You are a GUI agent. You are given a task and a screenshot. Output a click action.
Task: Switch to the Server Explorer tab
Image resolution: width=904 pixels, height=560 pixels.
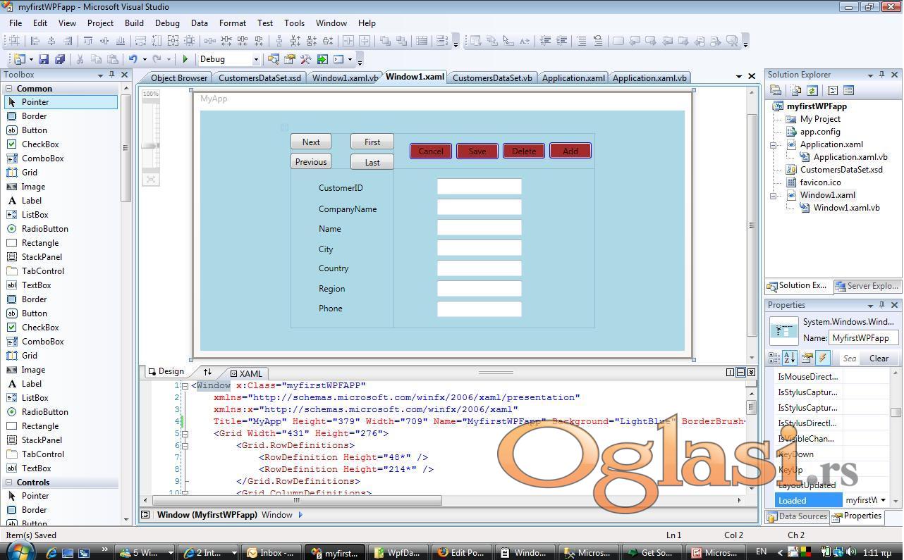point(867,286)
